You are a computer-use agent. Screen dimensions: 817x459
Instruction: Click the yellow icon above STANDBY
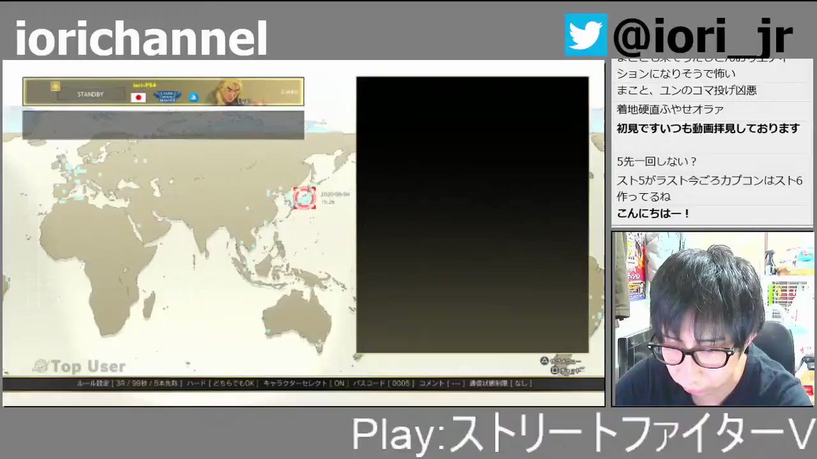tap(55, 86)
